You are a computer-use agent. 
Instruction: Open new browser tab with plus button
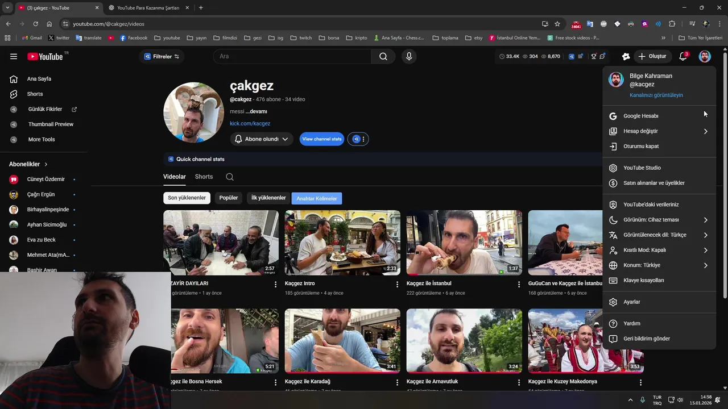coord(201,8)
